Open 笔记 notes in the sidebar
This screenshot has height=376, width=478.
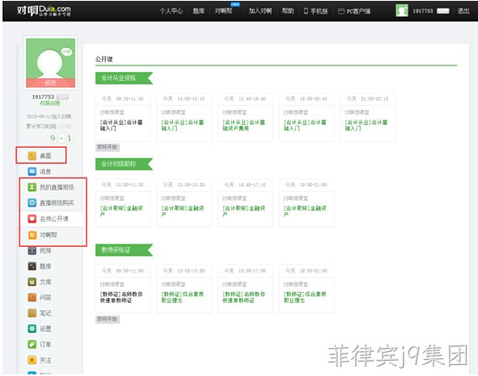coord(40,313)
